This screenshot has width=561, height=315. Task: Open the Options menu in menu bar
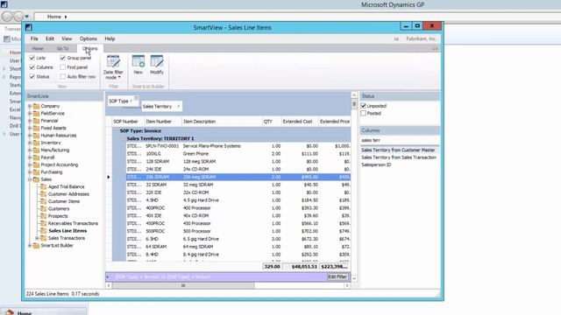point(89,38)
